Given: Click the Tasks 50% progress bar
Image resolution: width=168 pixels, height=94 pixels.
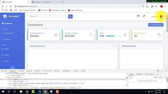Looking at the screenshot, I should pyautogui.click(x=114, y=36).
